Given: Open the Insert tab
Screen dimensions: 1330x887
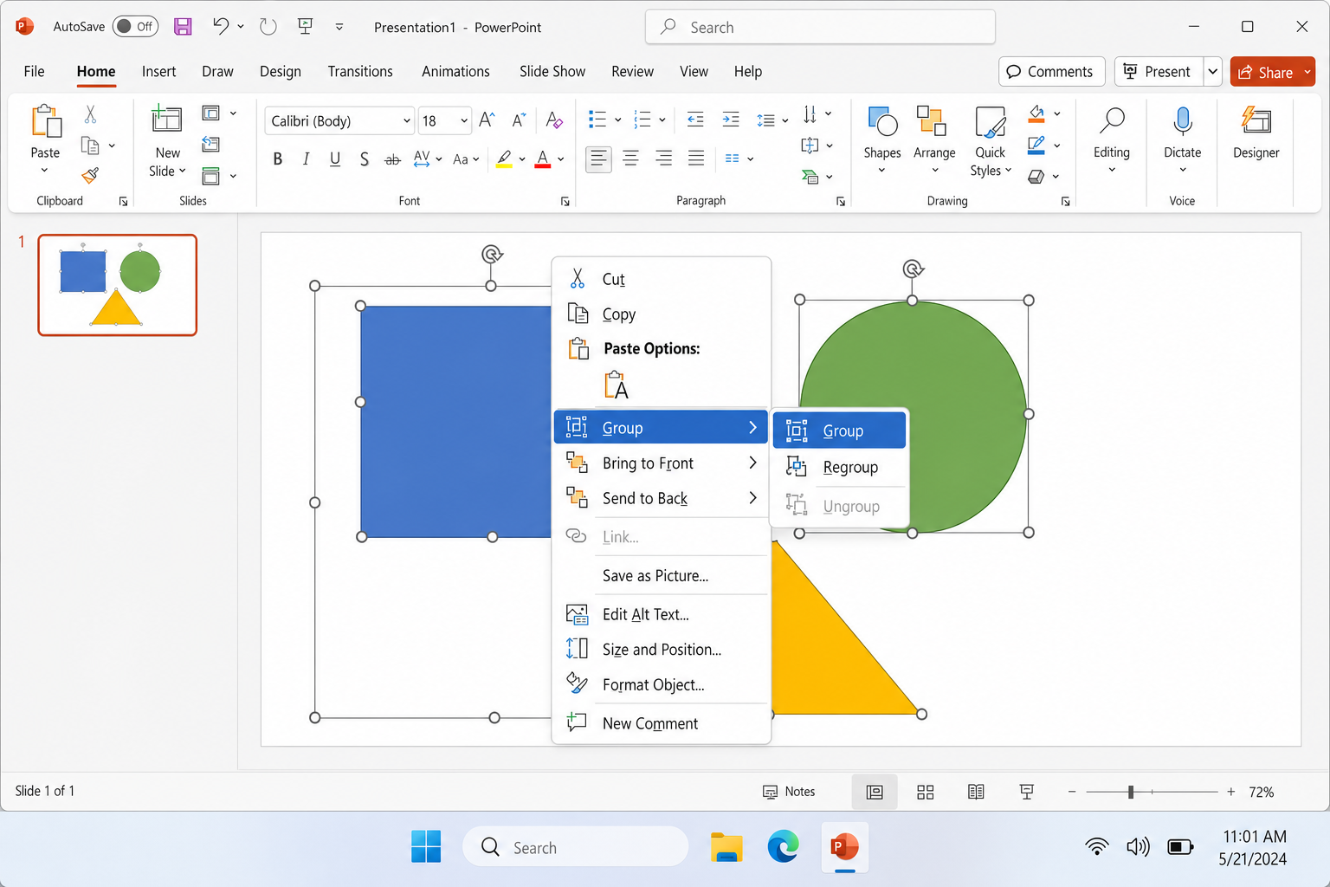Looking at the screenshot, I should (159, 72).
